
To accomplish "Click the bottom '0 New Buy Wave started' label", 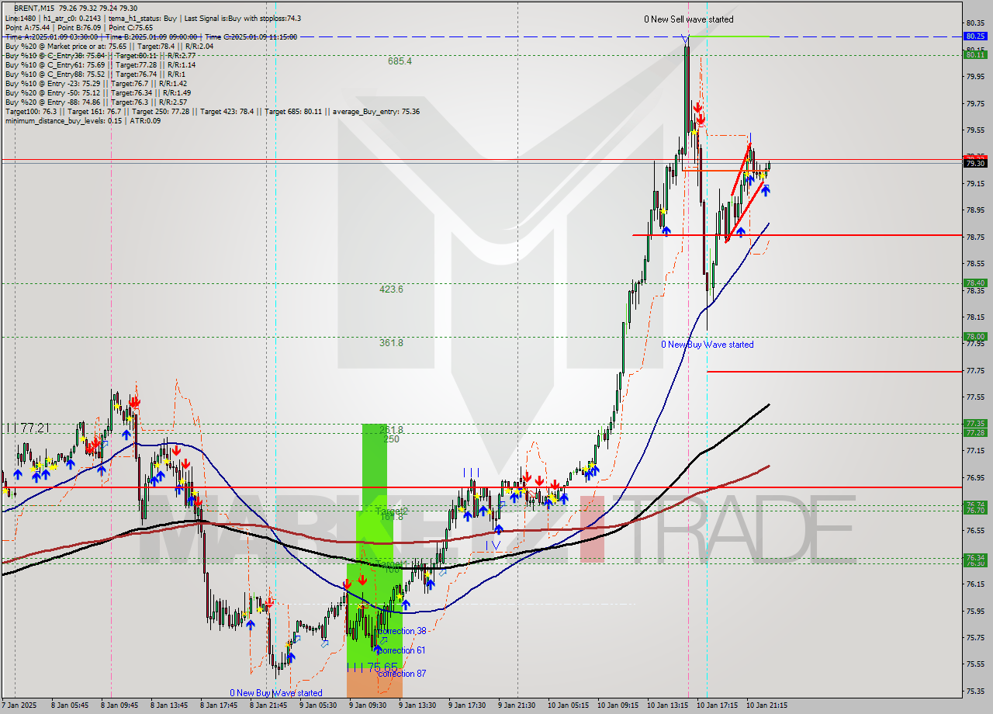I will point(275,693).
